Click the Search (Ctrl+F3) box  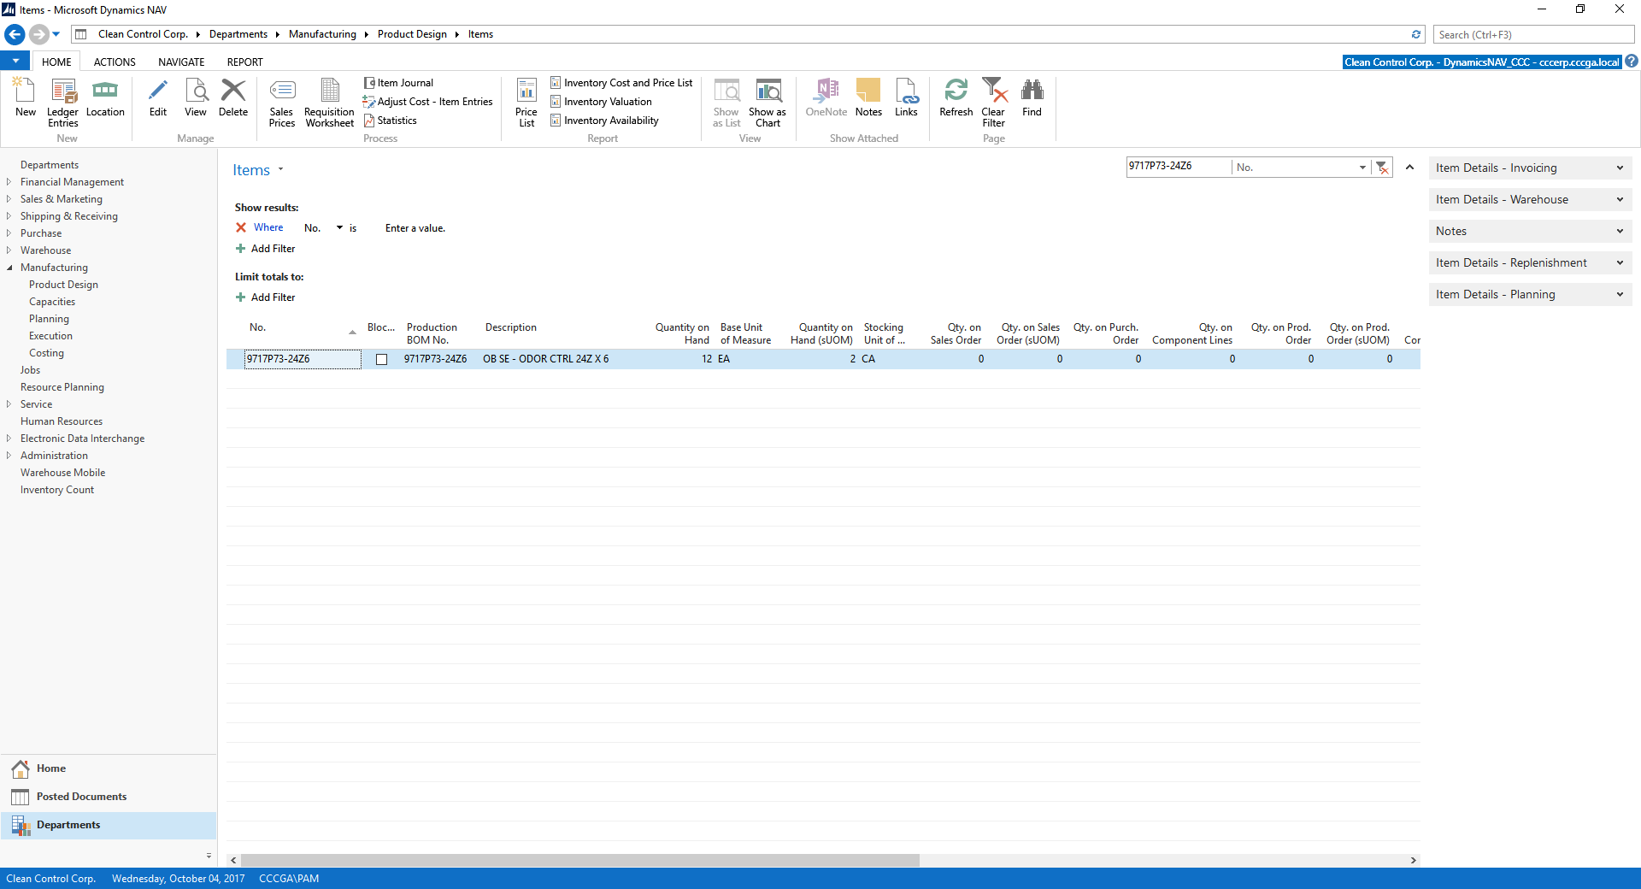pyautogui.click(x=1533, y=34)
